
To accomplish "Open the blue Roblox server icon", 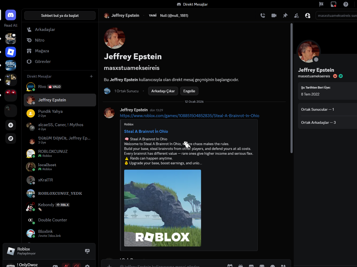I will coord(11,52).
